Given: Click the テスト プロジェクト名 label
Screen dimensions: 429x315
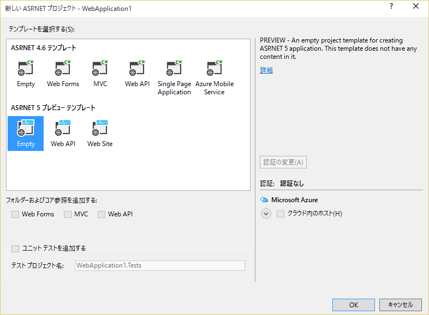Looking at the screenshot, I should pos(38,265).
